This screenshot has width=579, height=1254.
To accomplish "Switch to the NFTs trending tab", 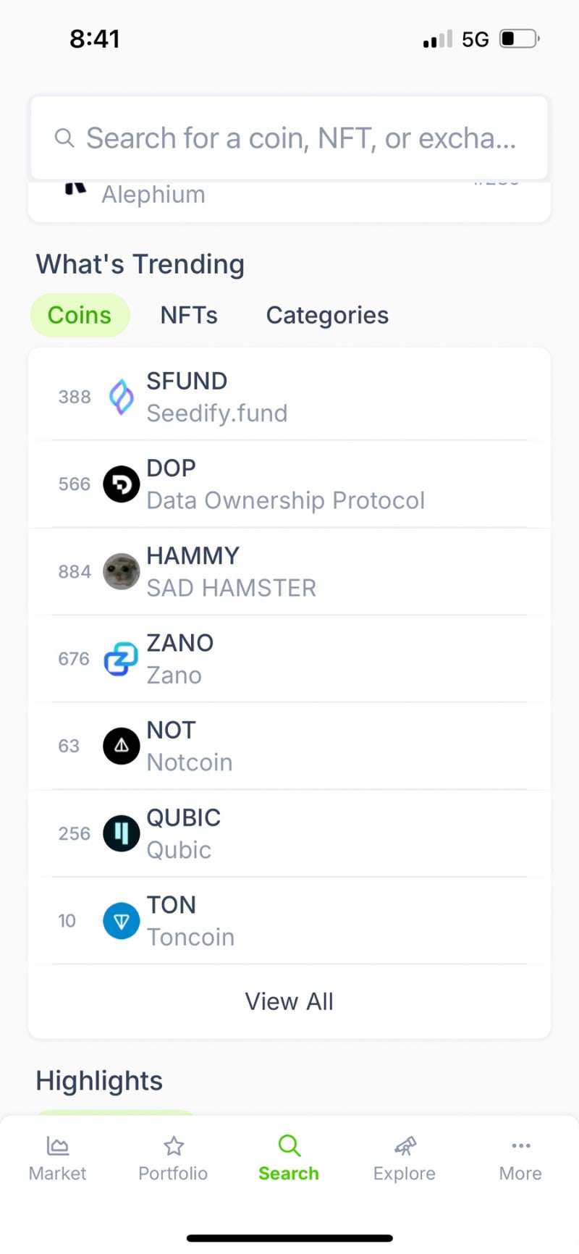I will pyautogui.click(x=188, y=315).
